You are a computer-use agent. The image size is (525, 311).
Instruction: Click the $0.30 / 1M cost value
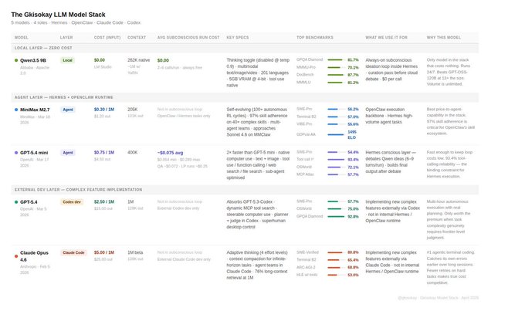coord(104,110)
